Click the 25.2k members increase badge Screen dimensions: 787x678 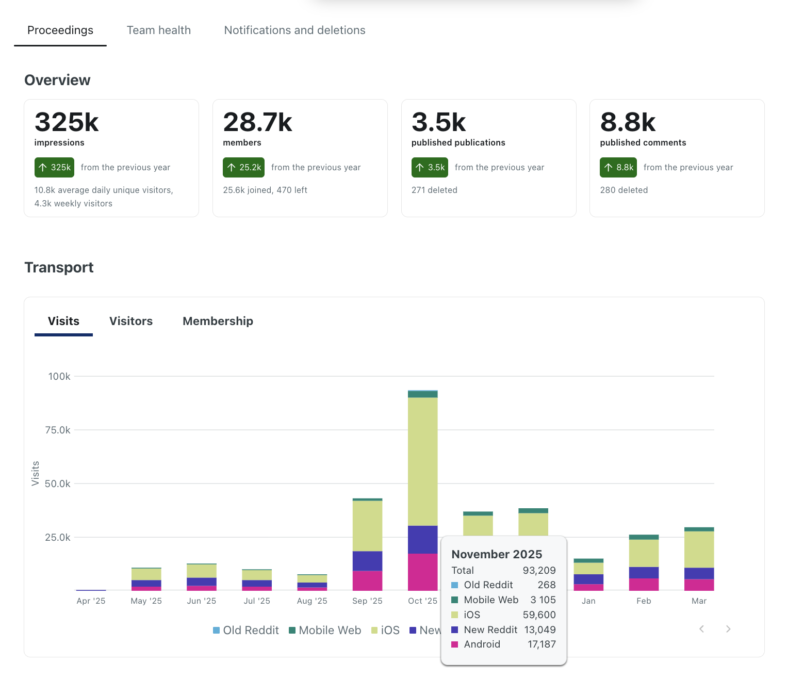point(243,167)
